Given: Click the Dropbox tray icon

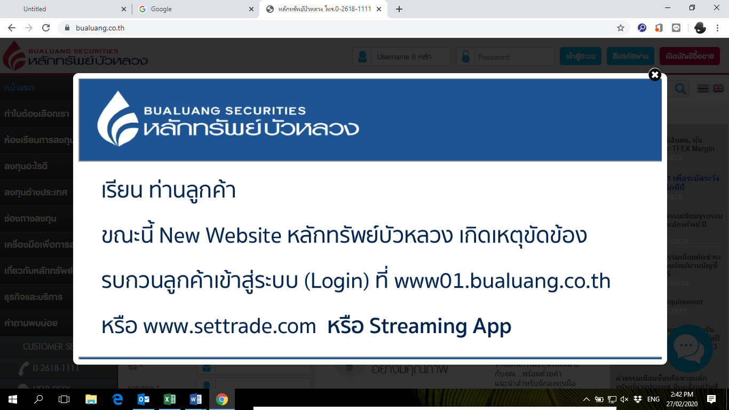Looking at the screenshot, I should pos(637,399).
